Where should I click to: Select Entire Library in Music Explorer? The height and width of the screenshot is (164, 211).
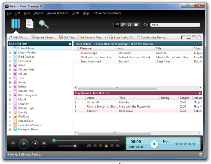click(40, 48)
